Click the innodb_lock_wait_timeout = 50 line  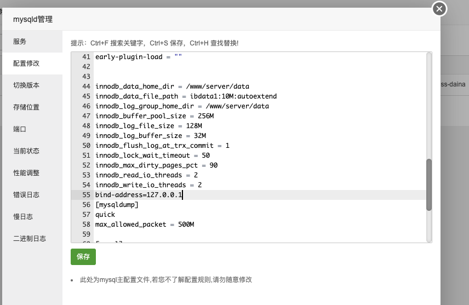(152, 156)
